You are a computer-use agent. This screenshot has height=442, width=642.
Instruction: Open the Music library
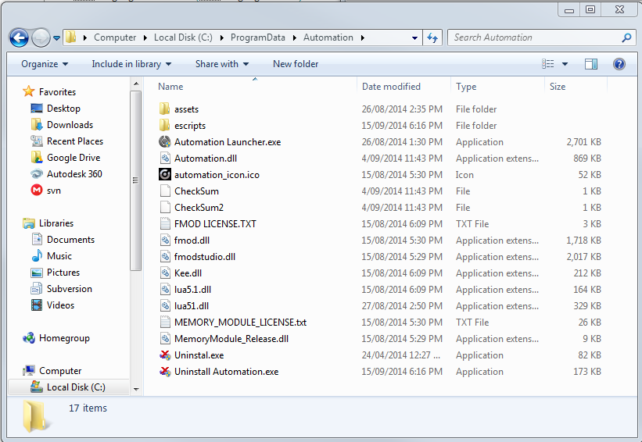(x=59, y=256)
